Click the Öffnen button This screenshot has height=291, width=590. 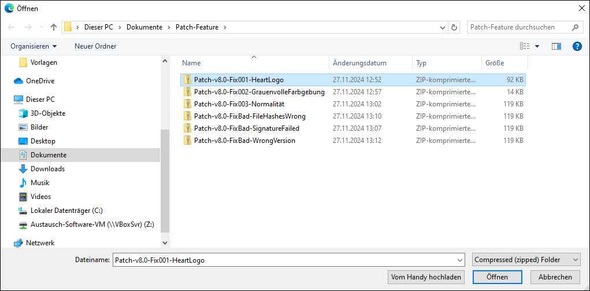497,277
